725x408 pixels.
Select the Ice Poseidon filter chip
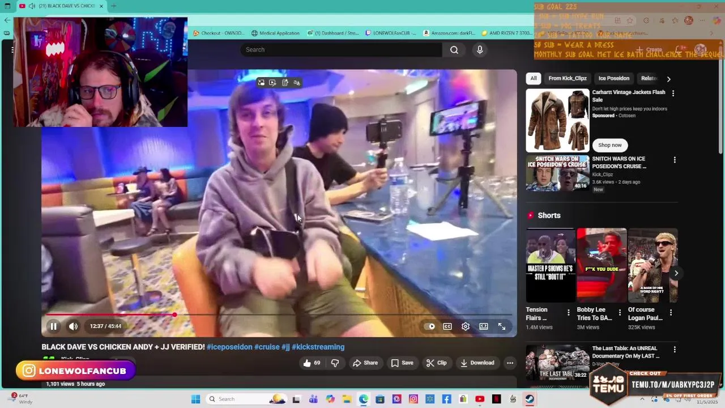pyautogui.click(x=614, y=78)
